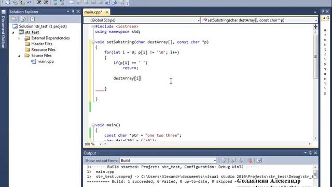Select Solution 'str_test' (1 project) node
This screenshot has height=187, width=332.
coord(43,26)
